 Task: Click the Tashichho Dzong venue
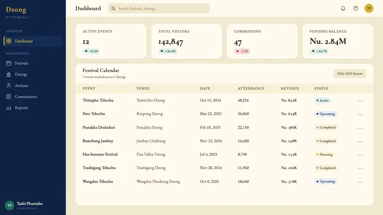tap(150, 100)
